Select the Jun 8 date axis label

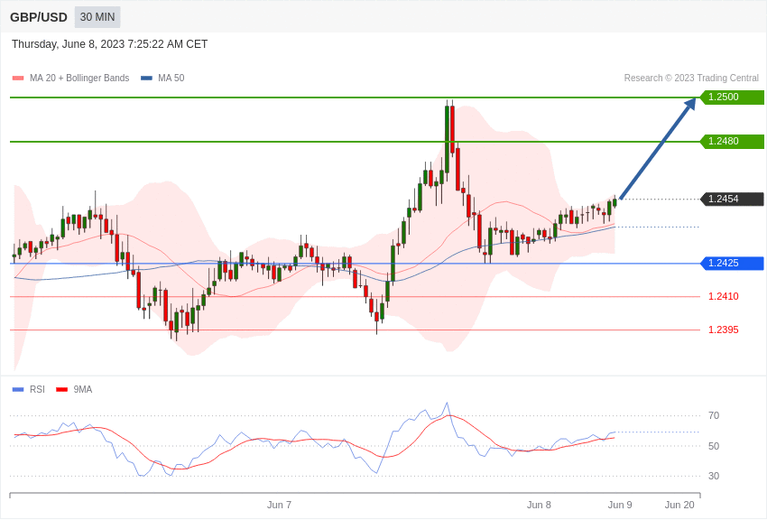[539, 505]
